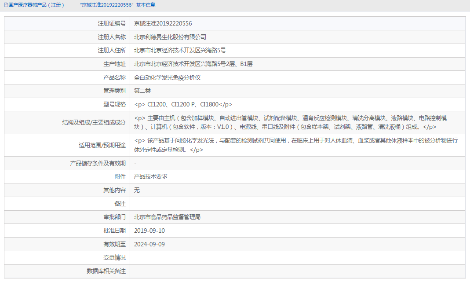470x282 pixels.
Task: Click the label '有效期至'
Action: 114,244
